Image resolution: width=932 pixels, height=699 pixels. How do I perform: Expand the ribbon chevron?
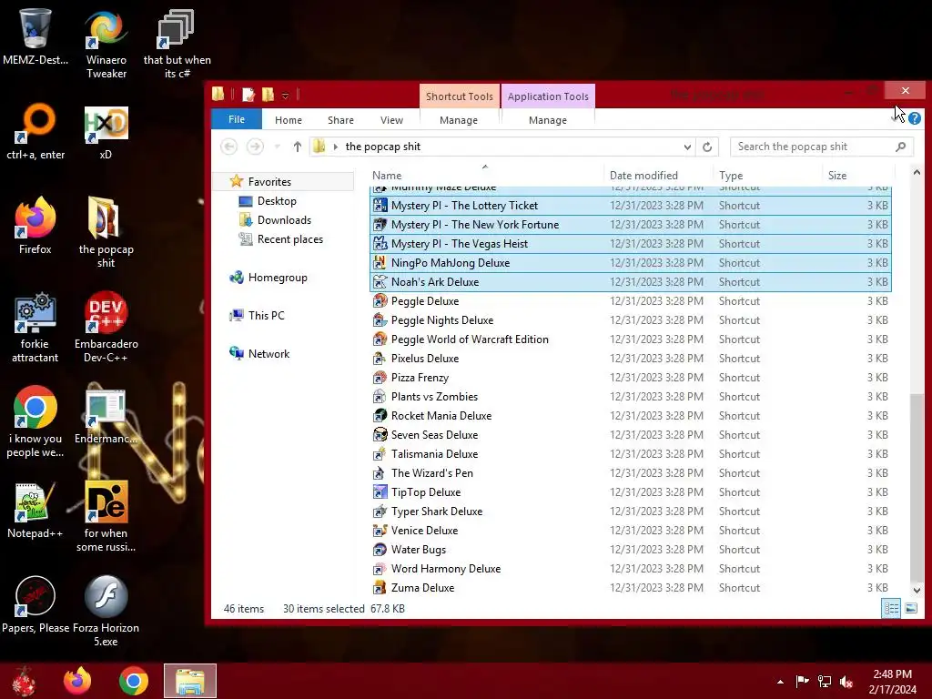(897, 118)
